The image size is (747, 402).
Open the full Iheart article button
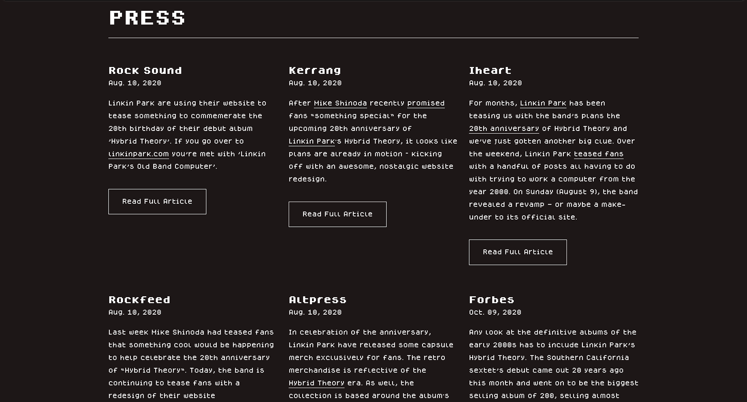point(517,252)
